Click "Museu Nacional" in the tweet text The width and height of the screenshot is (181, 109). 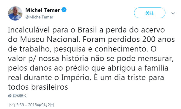tap(50, 39)
